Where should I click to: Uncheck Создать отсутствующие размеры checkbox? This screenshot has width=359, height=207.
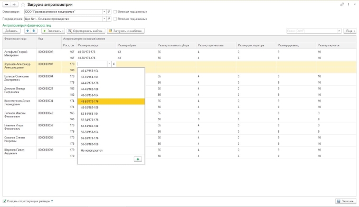click(4, 201)
